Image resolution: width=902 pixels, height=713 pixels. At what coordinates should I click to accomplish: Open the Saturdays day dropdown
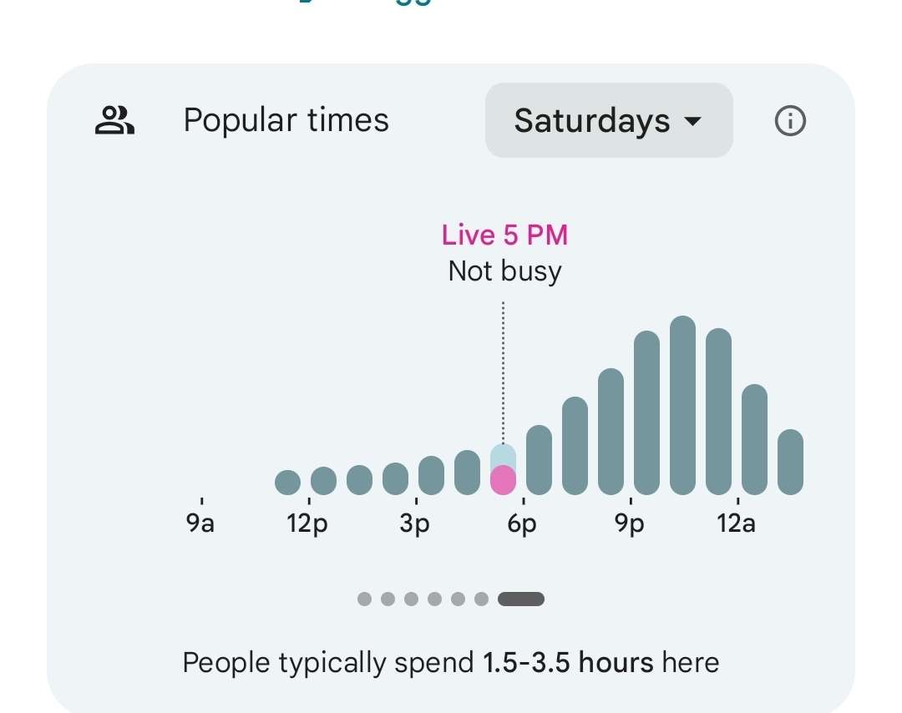click(609, 121)
